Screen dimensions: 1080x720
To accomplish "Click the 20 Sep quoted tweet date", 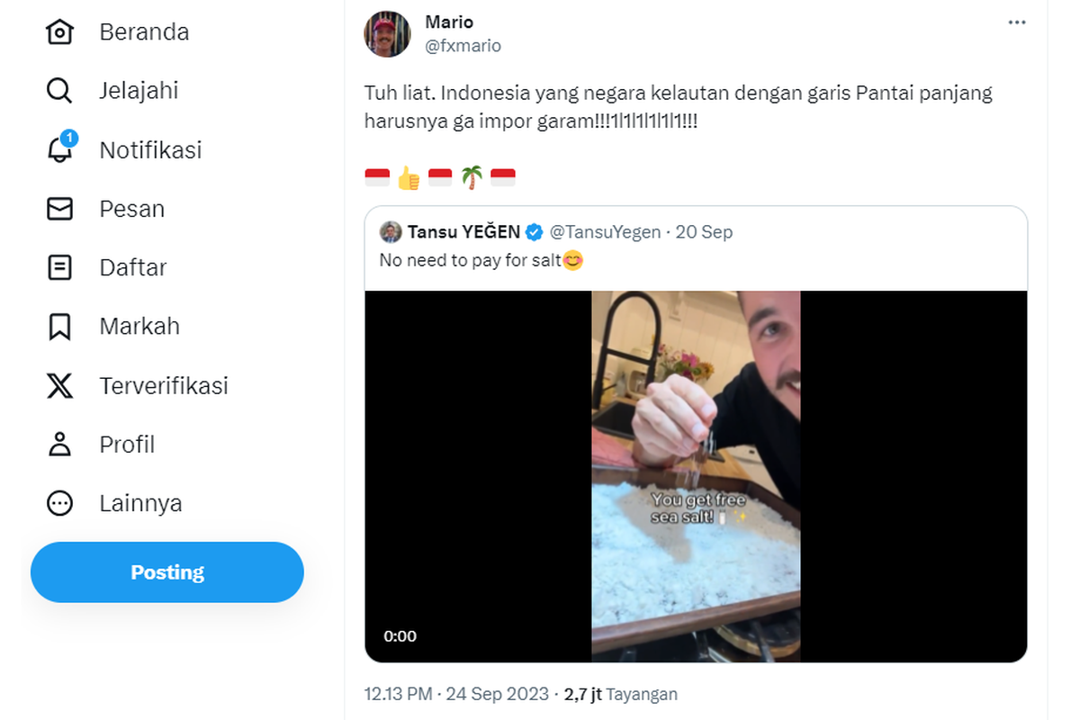I will coord(705,232).
